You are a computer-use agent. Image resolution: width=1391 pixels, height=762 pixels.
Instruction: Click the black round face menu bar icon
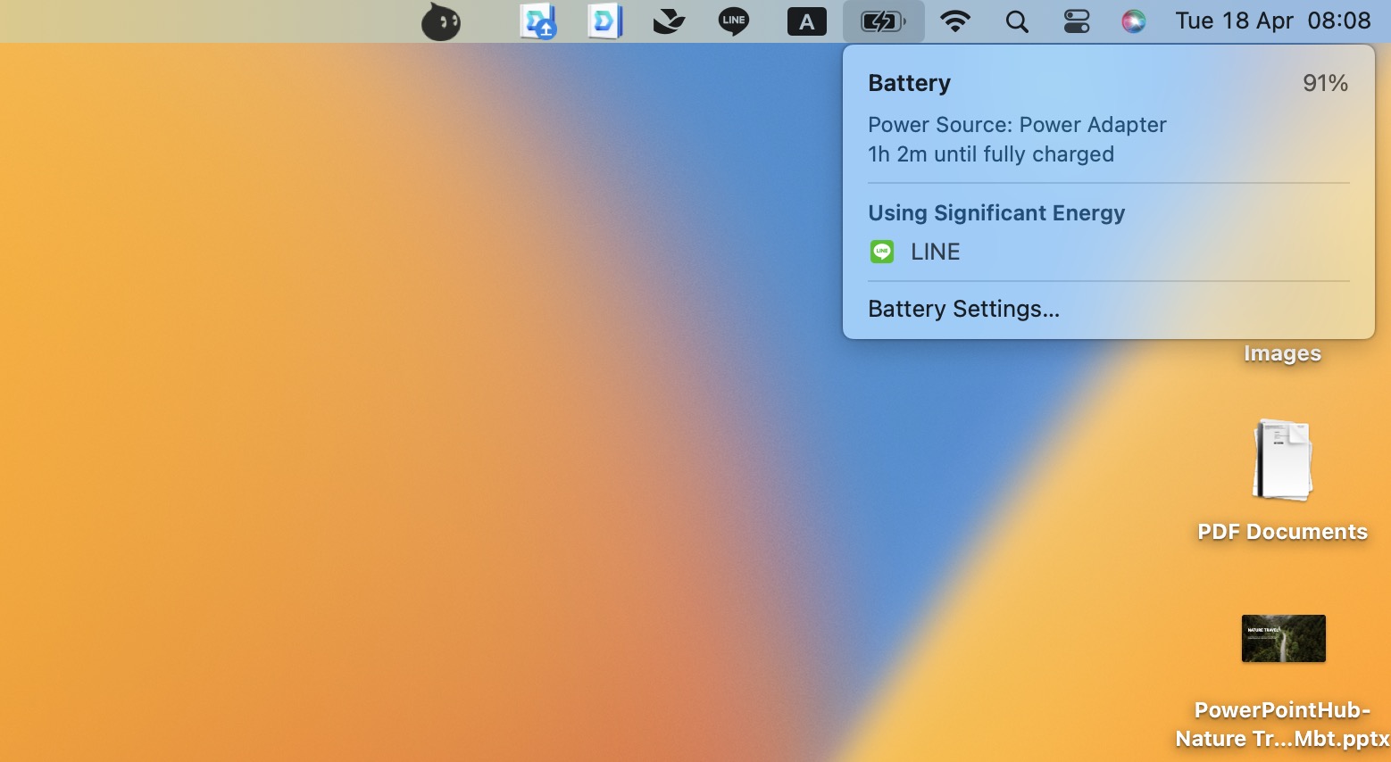tap(441, 21)
